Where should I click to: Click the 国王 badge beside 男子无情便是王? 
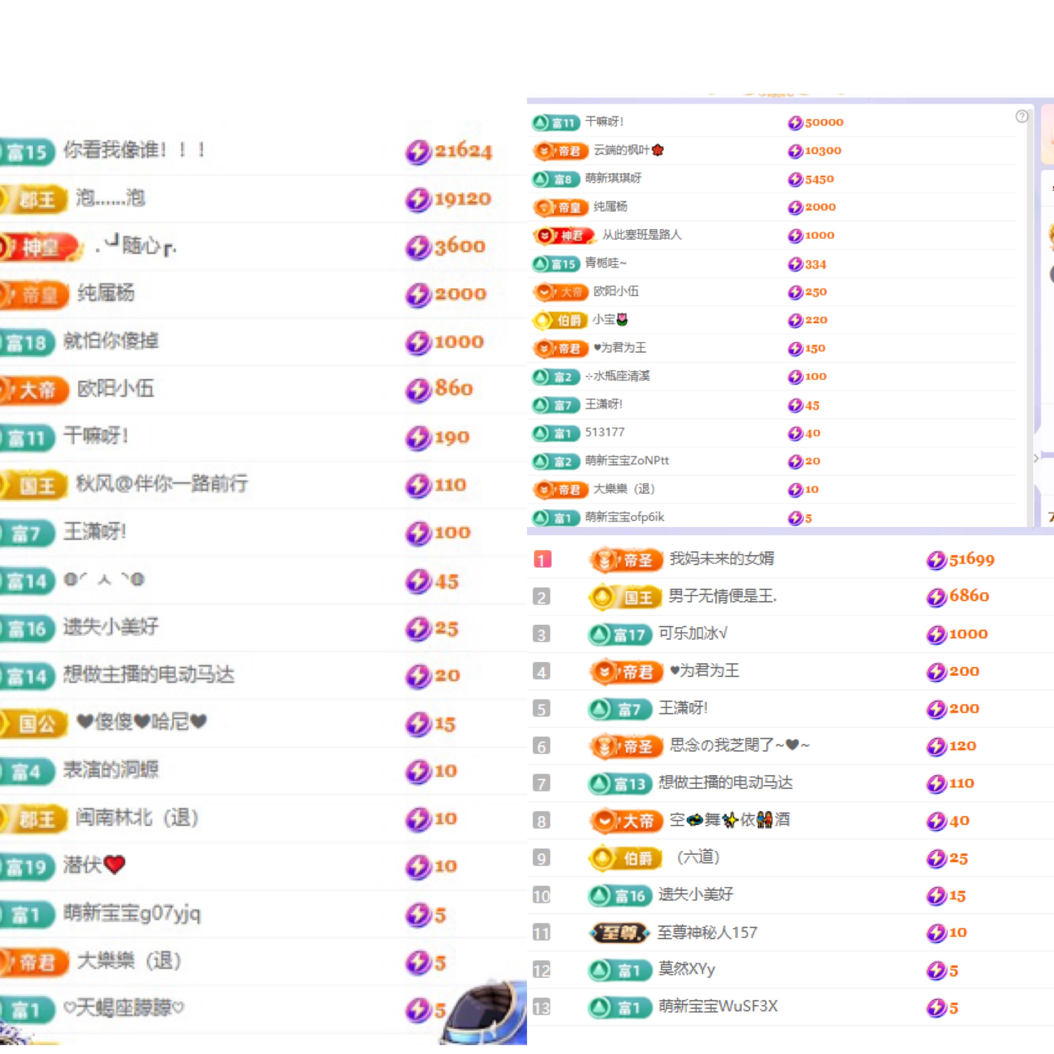coord(626,598)
